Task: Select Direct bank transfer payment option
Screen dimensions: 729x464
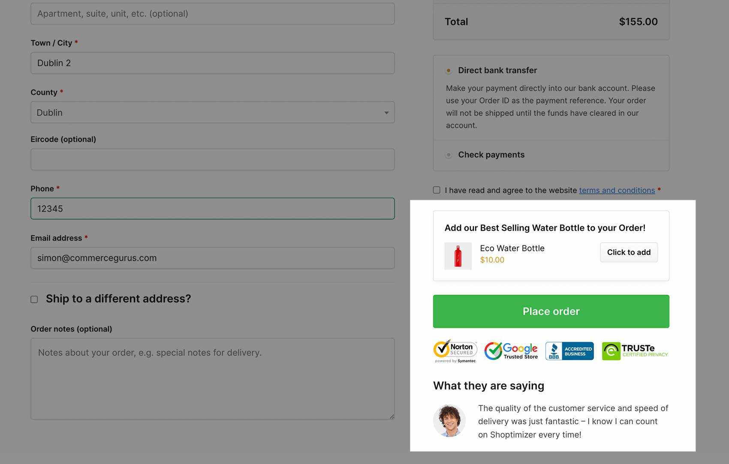Action: point(449,70)
